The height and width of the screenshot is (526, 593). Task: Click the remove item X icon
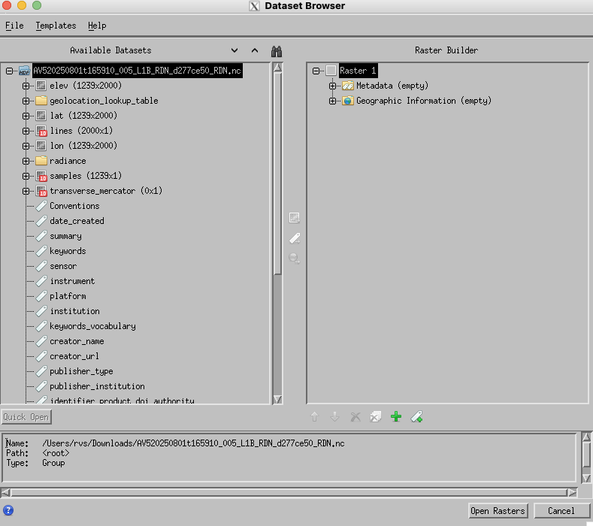355,417
